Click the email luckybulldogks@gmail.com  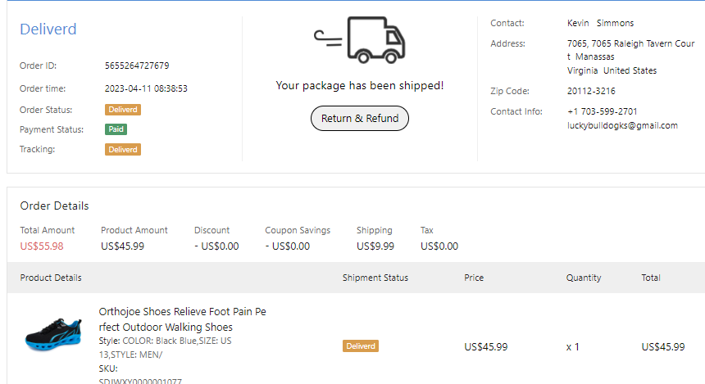[x=622, y=125]
